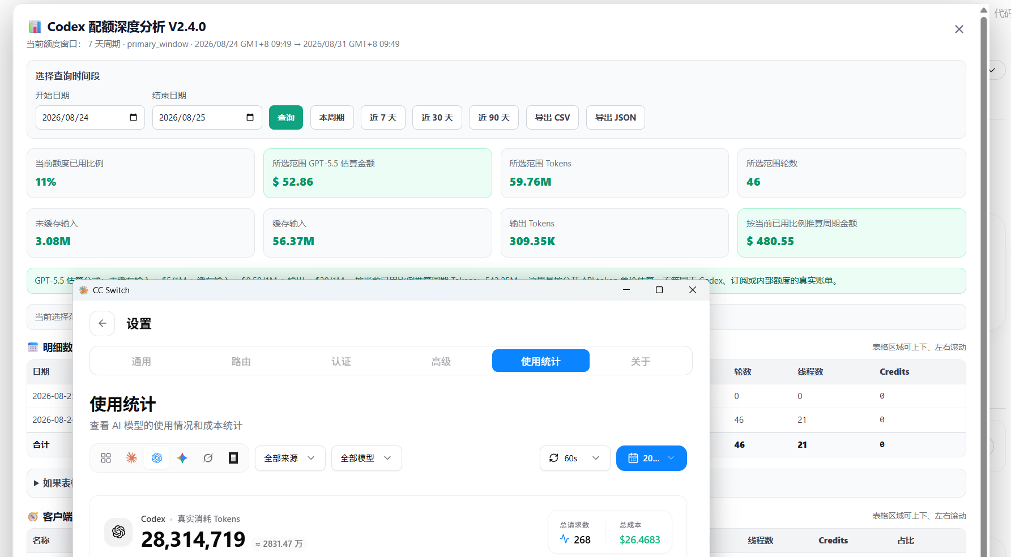Click the OpenAI logo on the Codex card
Image resolution: width=1011 pixels, height=557 pixels.
pos(118,532)
